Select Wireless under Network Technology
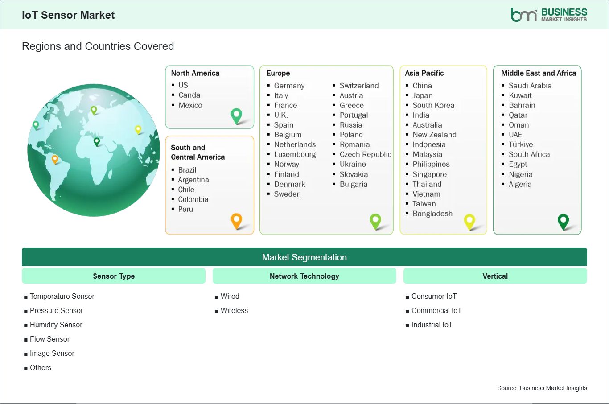 pyautogui.click(x=234, y=310)
